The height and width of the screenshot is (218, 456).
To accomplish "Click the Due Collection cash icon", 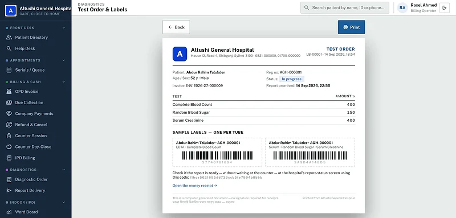I will click(x=9, y=102).
